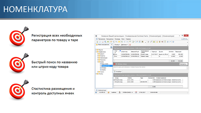Click the envelope mail icon in the toolbar

[x=168, y=42]
